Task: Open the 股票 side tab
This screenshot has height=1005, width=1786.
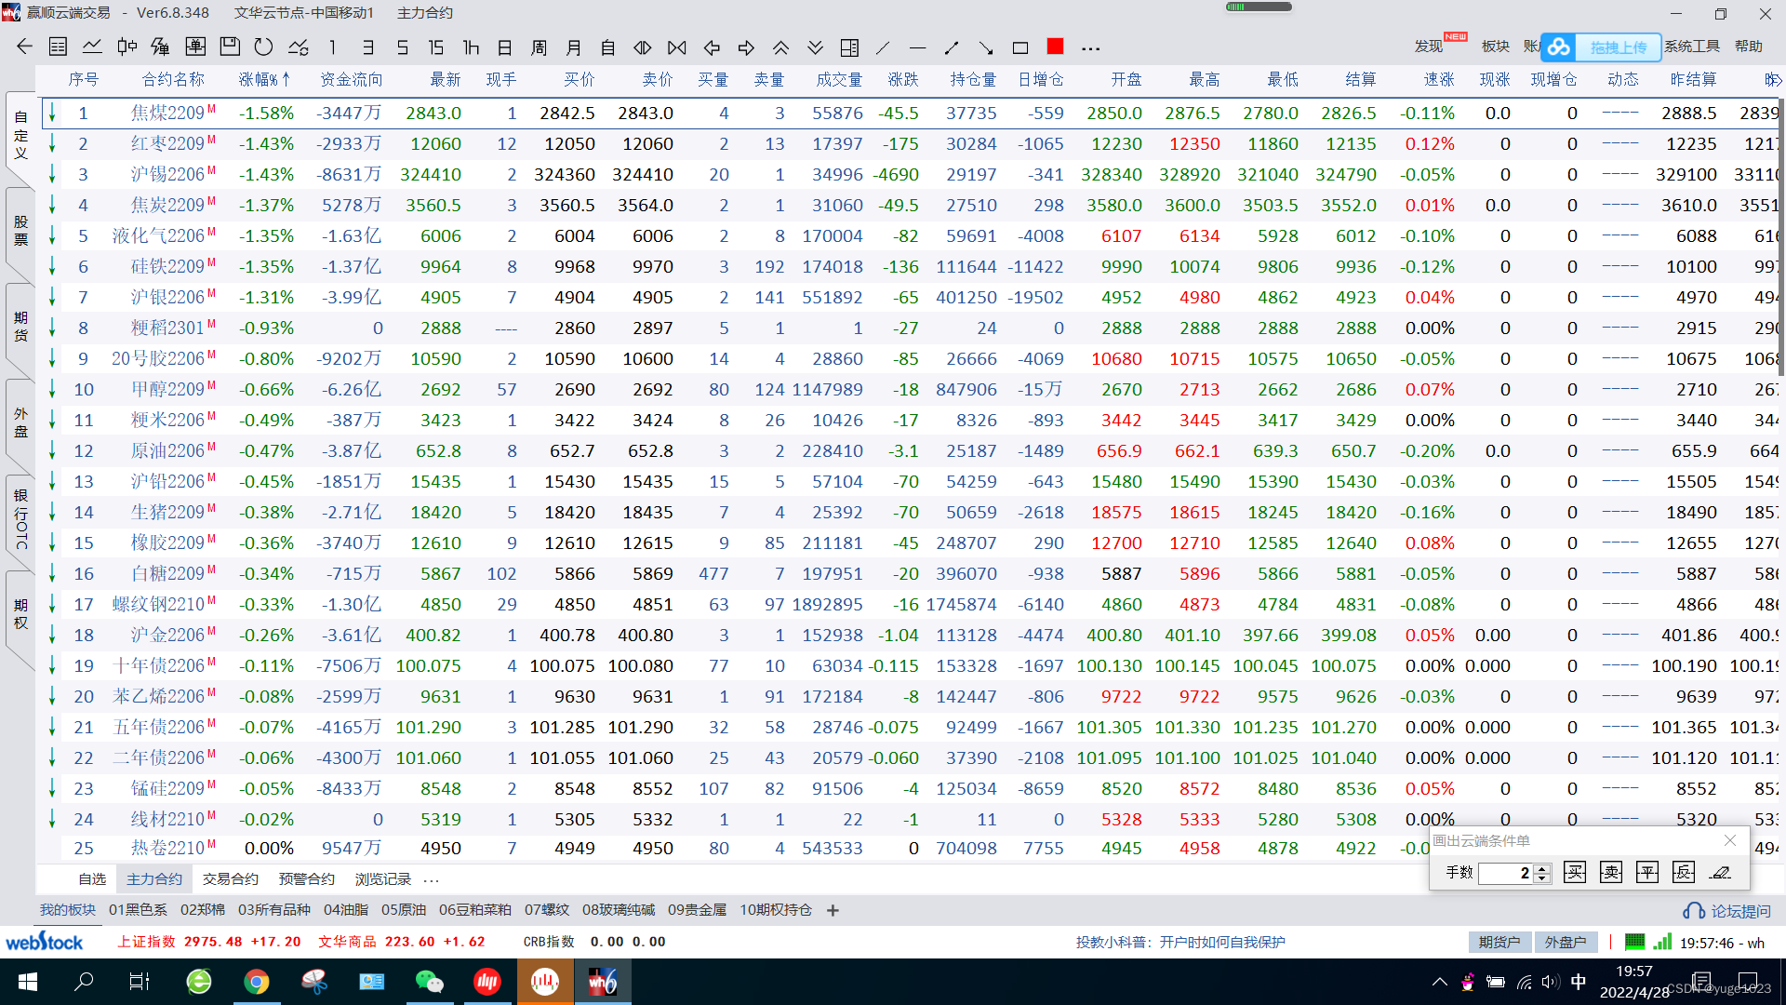Action: pyautogui.click(x=20, y=230)
